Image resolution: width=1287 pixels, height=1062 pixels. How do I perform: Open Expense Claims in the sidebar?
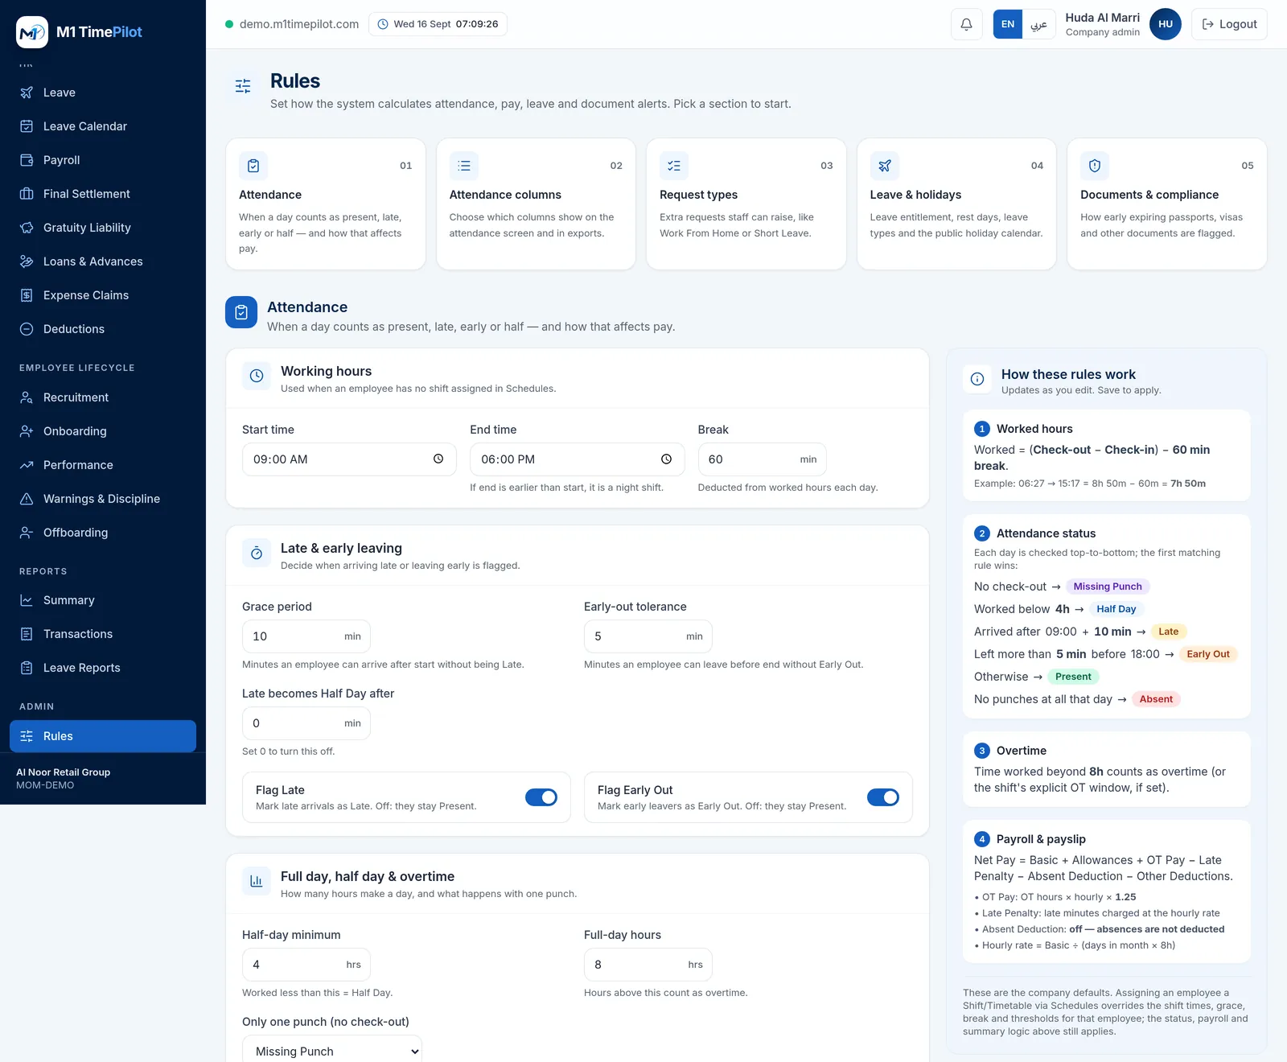pos(103,295)
